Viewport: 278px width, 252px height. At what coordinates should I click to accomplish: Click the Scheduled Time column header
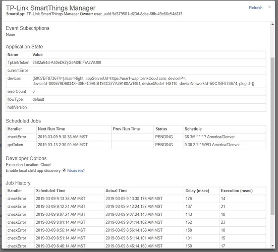coord(50,191)
